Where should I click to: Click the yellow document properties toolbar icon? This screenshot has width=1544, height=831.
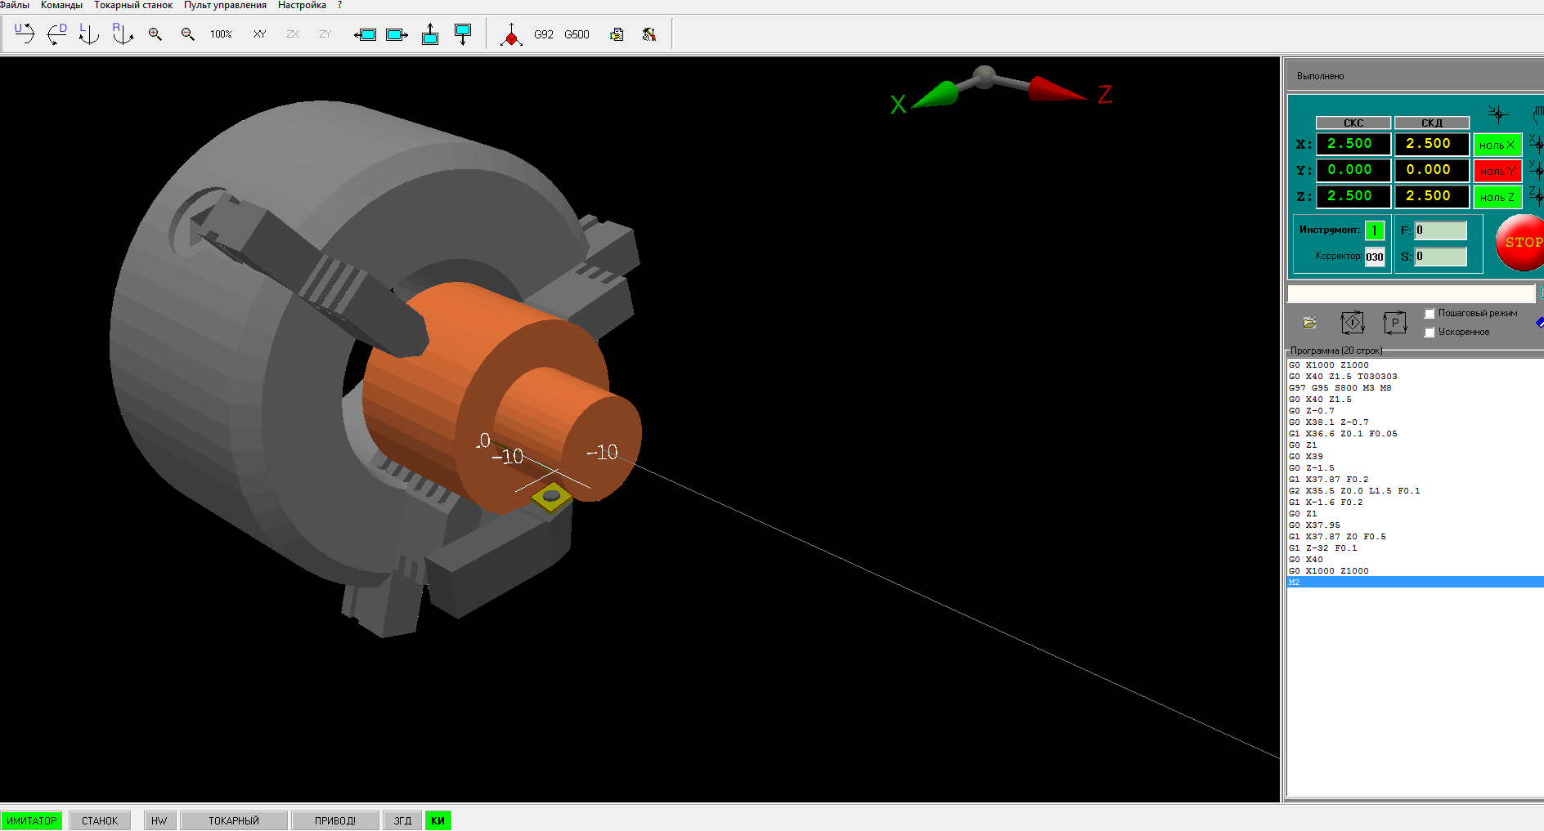click(617, 34)
